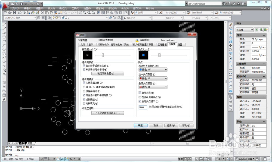Switch to the 打开和保存 tab
272x162 pixels.
pyautogui.click(x=103, y=45)
